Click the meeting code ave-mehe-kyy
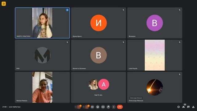The width and height of the screenshot is (197, 111). (15, 107)
